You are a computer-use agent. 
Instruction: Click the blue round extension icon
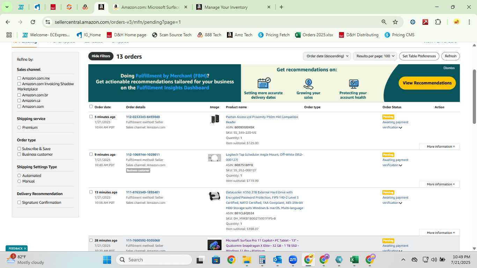click(413, 22)
